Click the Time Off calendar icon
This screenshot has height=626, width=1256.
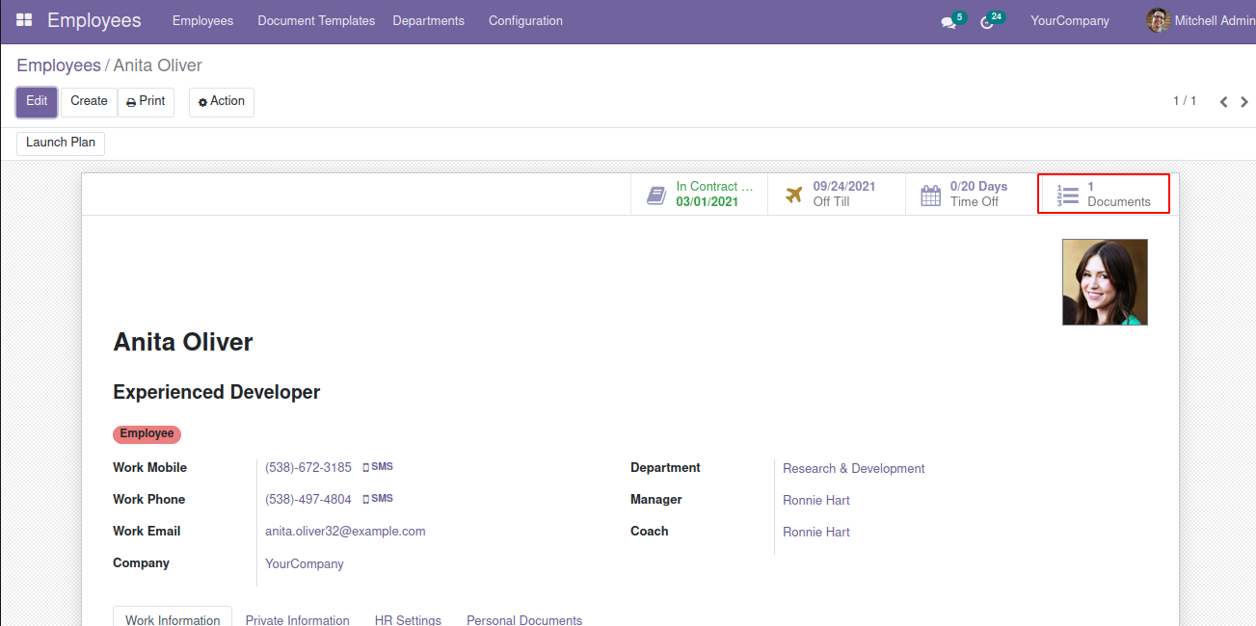(x=930, y=195)
